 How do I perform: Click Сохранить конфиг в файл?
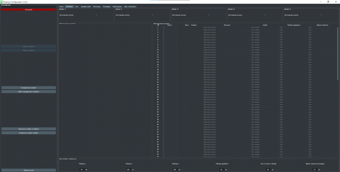(29, 133)
